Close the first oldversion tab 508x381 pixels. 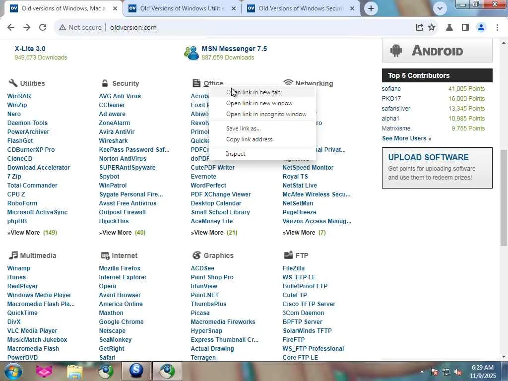coord(115,8)
